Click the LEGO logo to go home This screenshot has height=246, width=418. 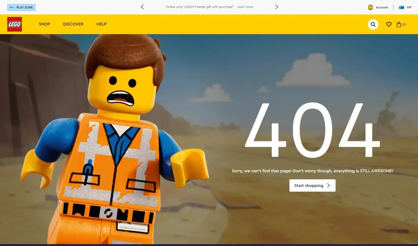tap(14, 24)
